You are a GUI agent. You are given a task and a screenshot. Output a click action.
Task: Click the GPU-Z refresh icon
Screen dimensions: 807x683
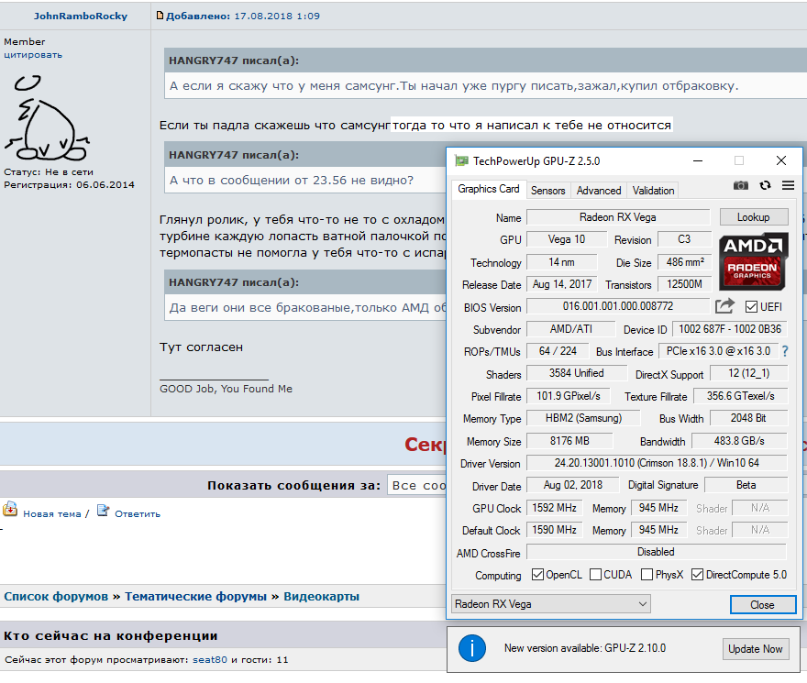pyautogui.click(x=766, y=185)
